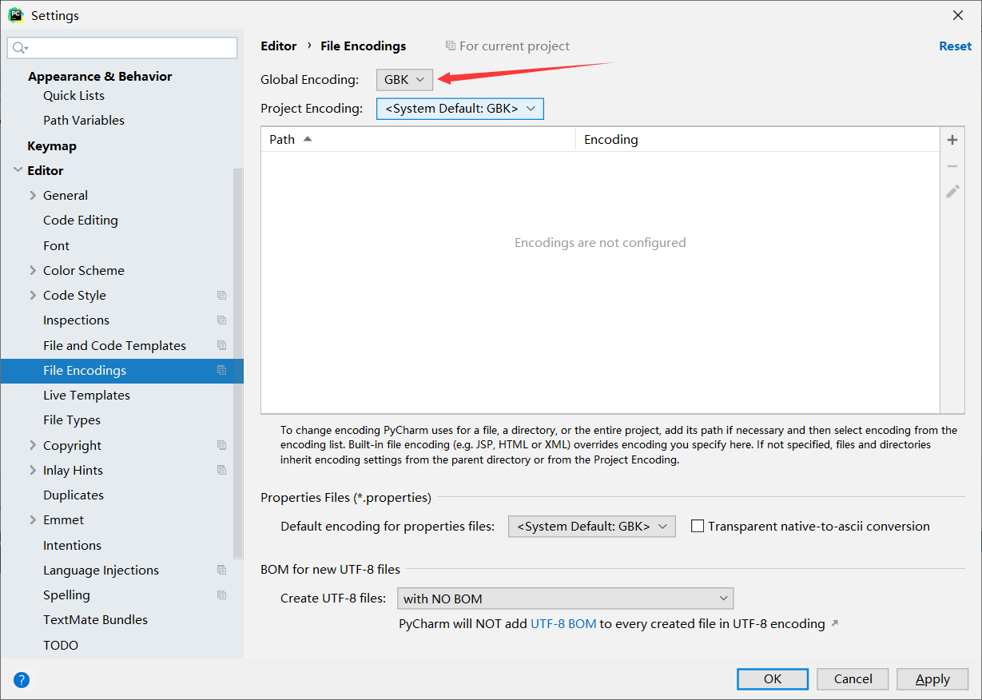The height and width of the screenshot is (700, 982).
Task: Click the edit pencil icon beside table
Action: pyautogui.click(x=952, y=192)
